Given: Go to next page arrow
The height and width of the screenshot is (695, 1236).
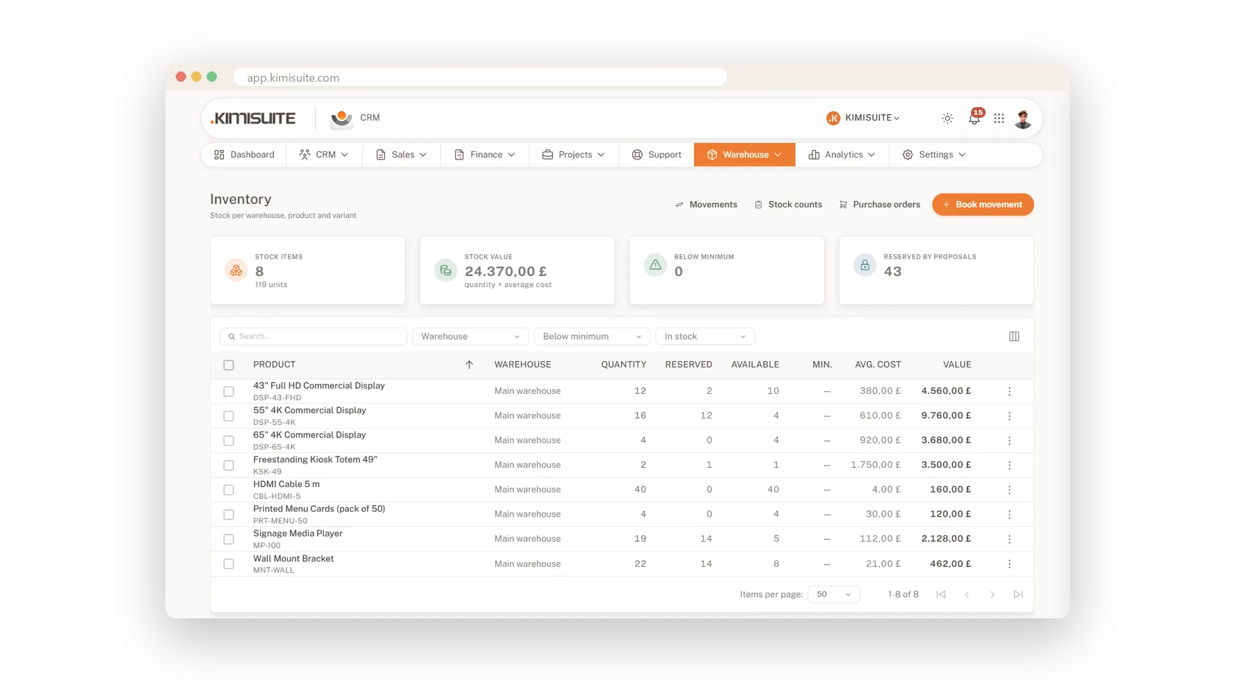Looking at the screenshot, I should point(992,595).
